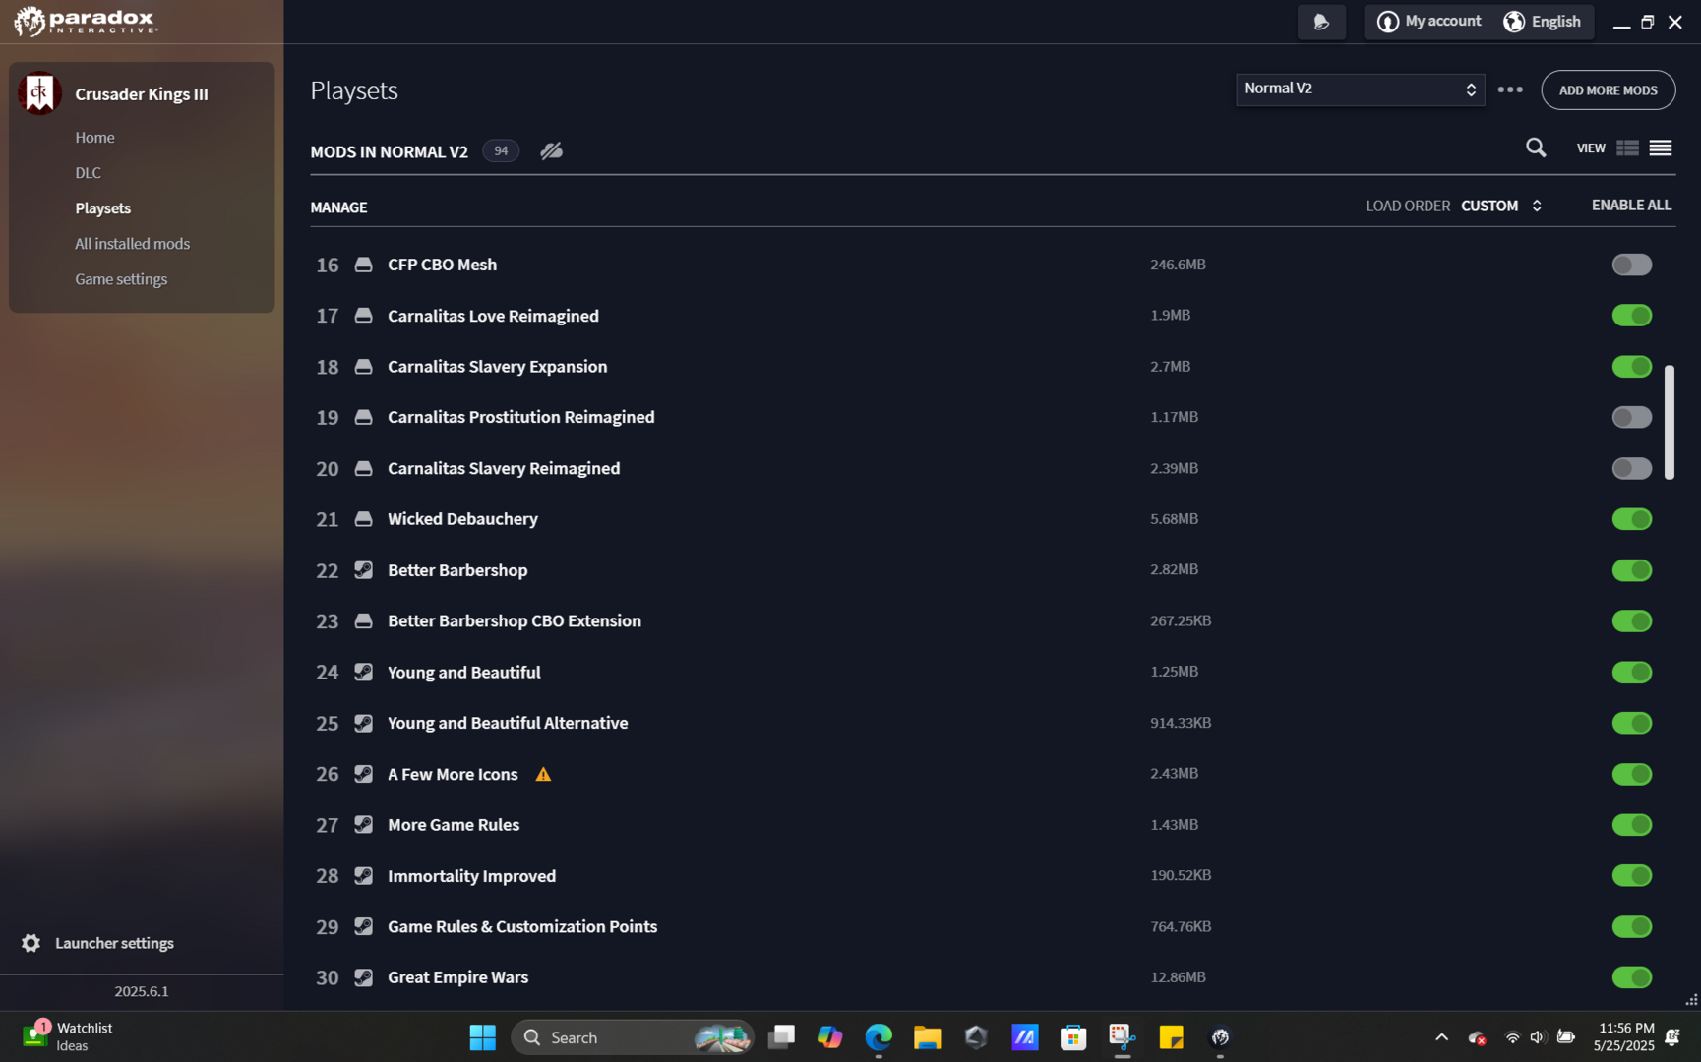
Task: Open the Normal V2 playset dropdown
Action: [x=1360, y=89]
